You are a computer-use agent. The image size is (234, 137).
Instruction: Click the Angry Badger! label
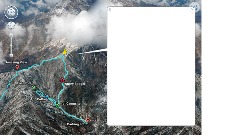pos(75,84)
